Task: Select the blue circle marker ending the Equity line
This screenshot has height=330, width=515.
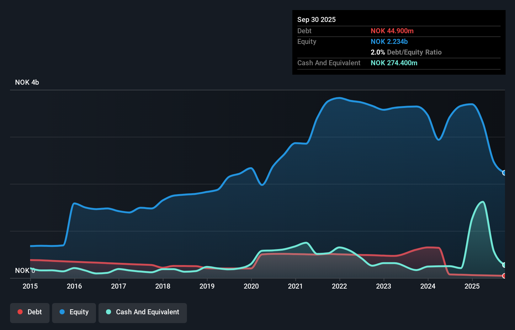Action: pyautogui.click(x=504, y=173)
